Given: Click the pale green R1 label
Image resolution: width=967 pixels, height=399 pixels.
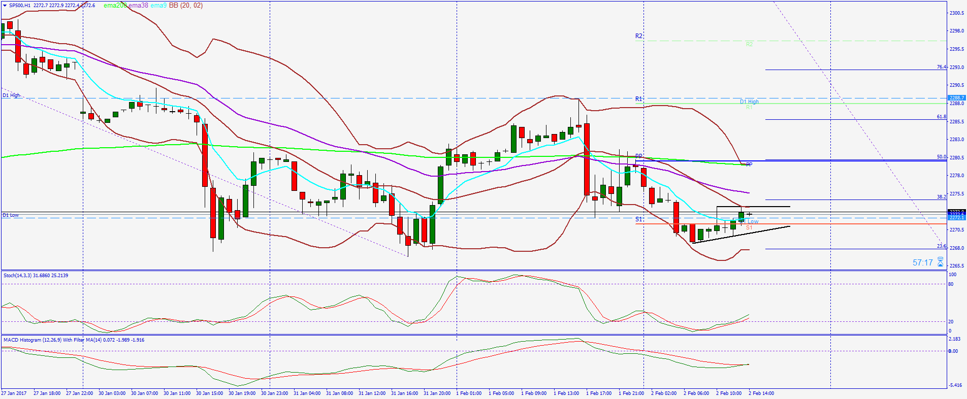Looking at the screenshot, I should tap(749, 107).
